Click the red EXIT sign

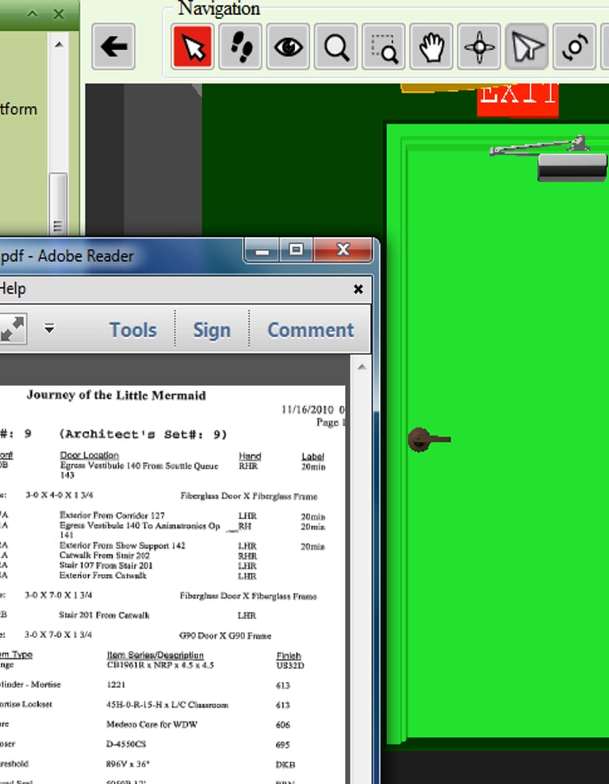518,99
